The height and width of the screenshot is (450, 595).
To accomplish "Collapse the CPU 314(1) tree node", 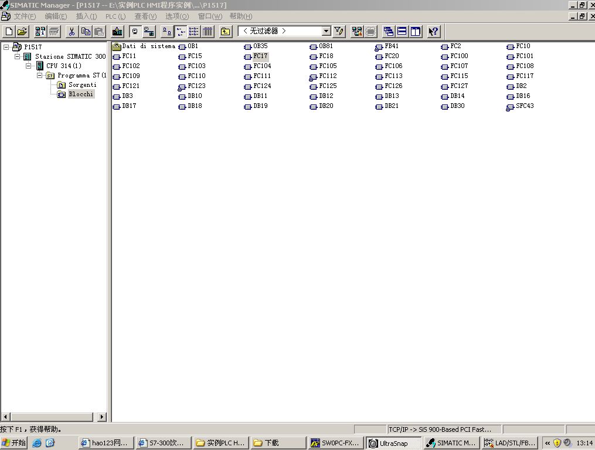I will coord(28,66).
